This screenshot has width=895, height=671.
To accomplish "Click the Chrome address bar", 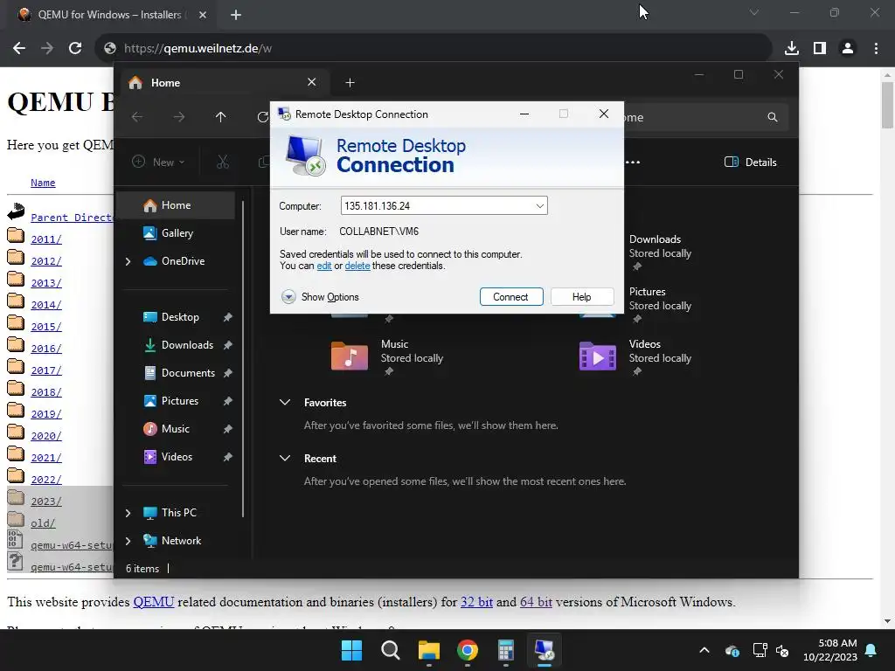I will [434, 49].
